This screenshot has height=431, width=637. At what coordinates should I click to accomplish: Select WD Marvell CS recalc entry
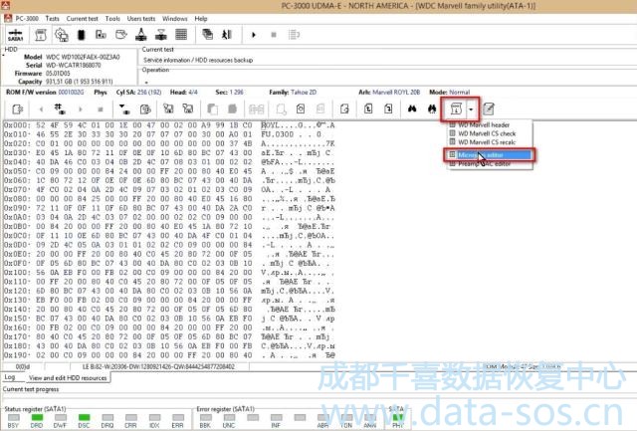[x=487, y=142]
